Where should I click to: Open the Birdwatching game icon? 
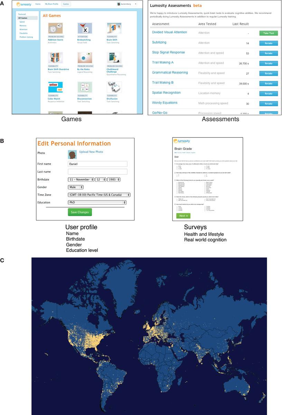pos(85,28)
